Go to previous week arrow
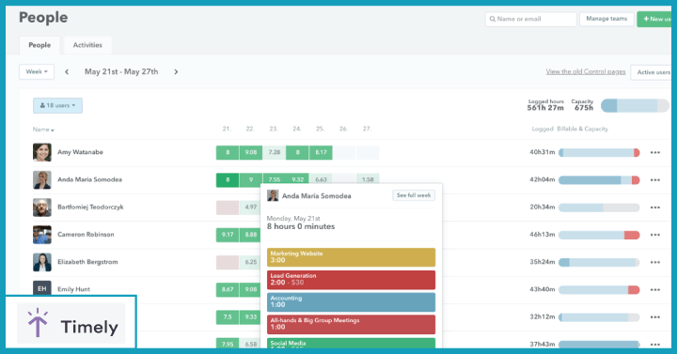 coord(67,72)
